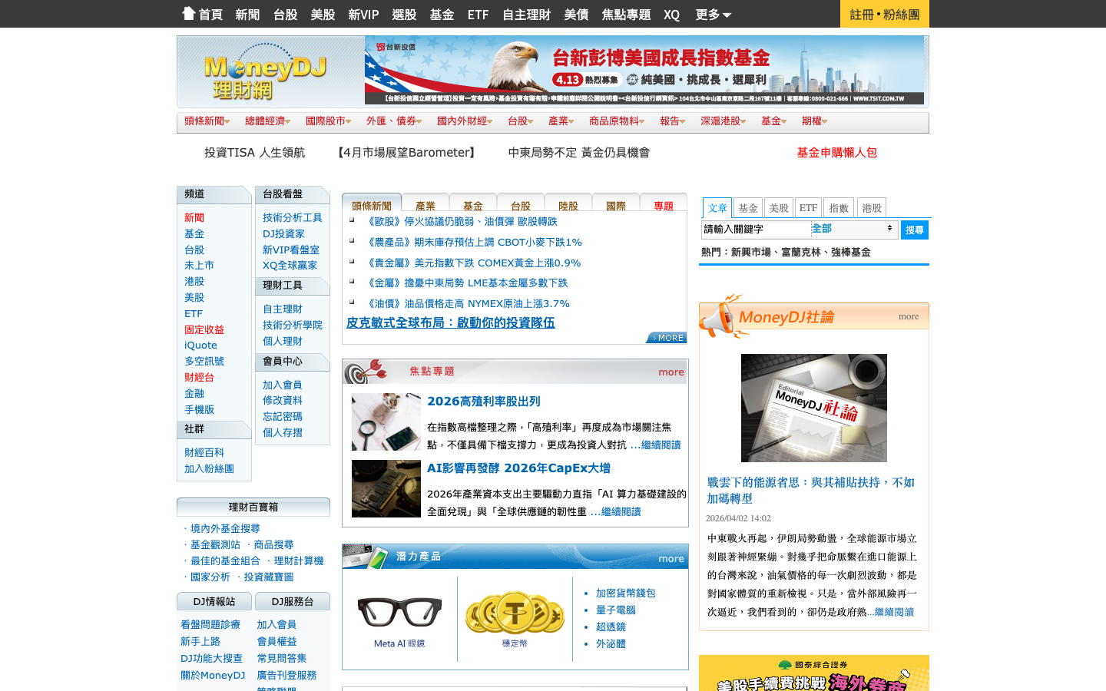Image resolution: width=1106 pixels, height=691 pixels.
Task: Open the AI影響再發酵 article thumbnail
Action: [386, 488]
